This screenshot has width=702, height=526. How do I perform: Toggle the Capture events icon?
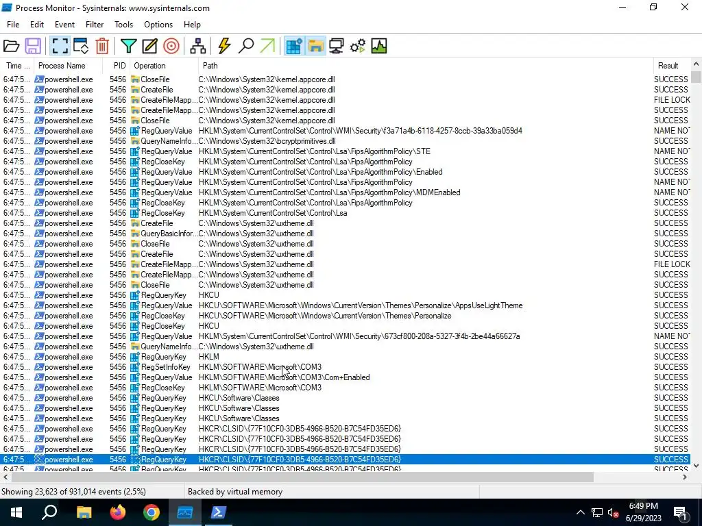60,46
